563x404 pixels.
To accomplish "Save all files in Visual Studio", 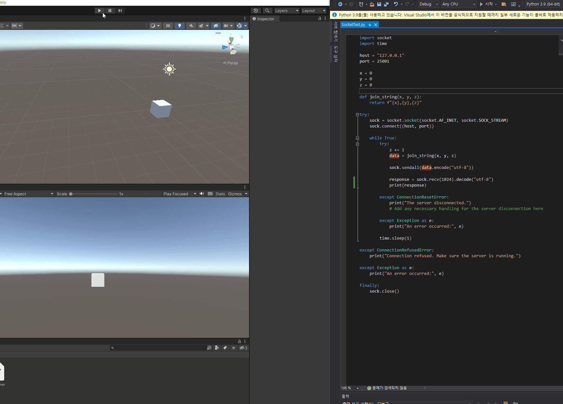I will tap(386, 4).
